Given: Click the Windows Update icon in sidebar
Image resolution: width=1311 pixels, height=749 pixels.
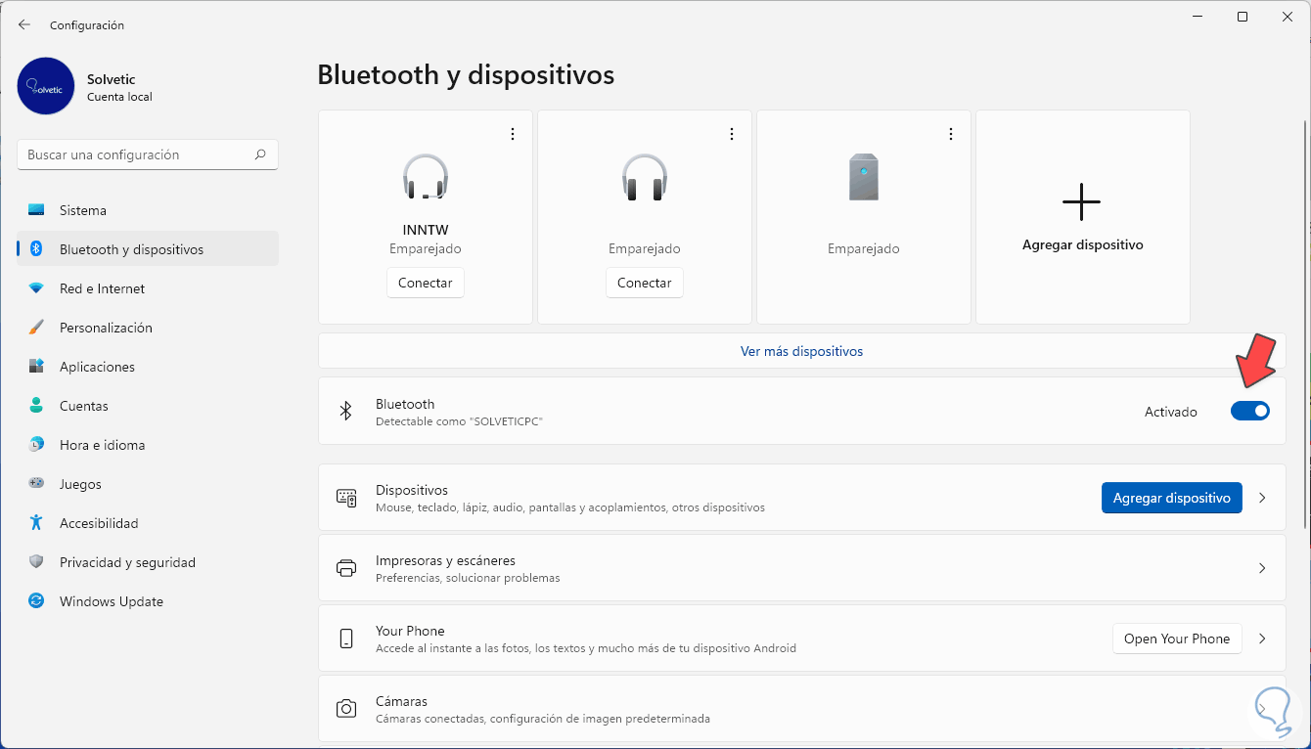Looking at the screenshot, I should click(x=36, y=601).
